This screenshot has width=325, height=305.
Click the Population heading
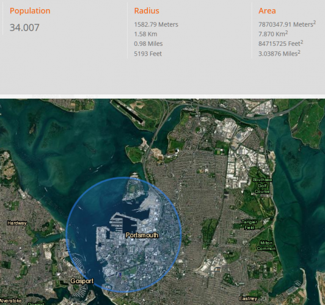tap(30, 11)
